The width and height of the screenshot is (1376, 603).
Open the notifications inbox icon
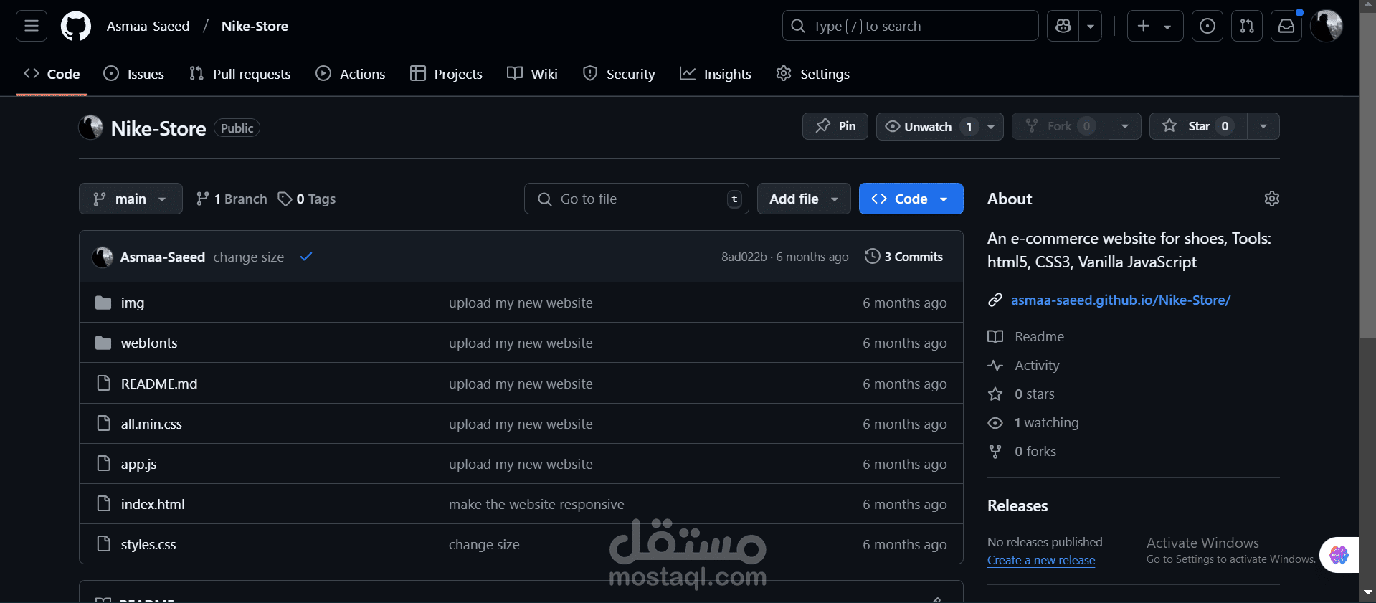[x=1286, y=26]
